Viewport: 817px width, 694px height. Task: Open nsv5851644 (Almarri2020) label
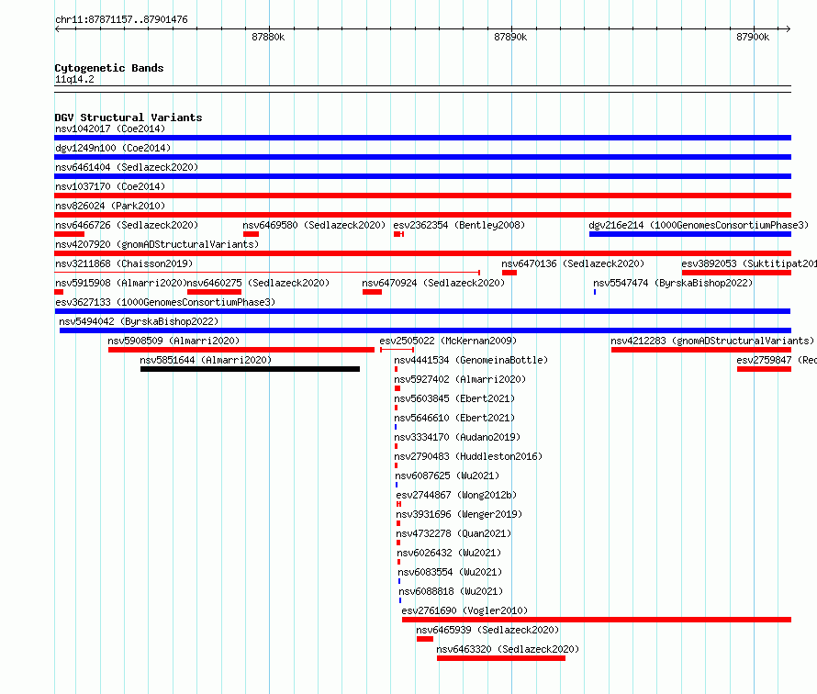[x=206, y=360]
